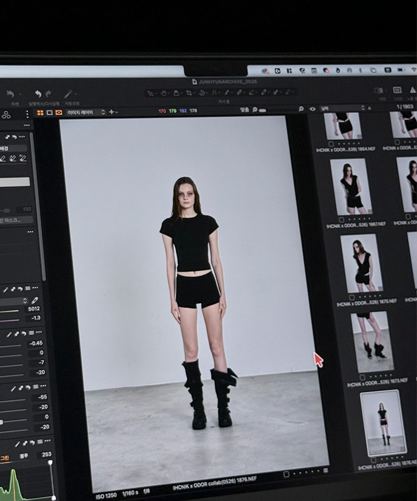Select thumbnail 1867.NEF in browser
The height and width of the screenshot is (501, 417).
pyautogui.click(x=351, y=187)
